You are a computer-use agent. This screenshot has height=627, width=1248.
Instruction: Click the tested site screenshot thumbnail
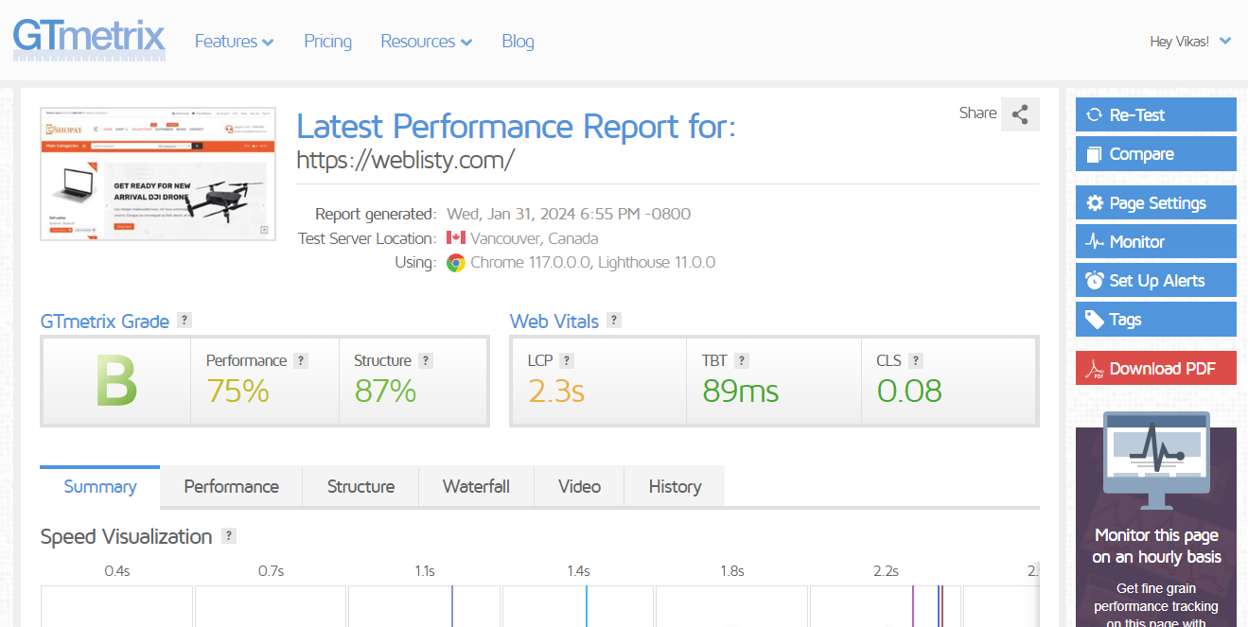point(158,174)
